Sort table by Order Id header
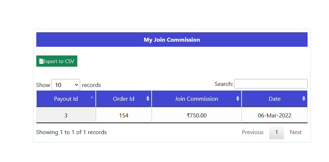The width and height of the screenshot is (329, 162). (123, 99)
